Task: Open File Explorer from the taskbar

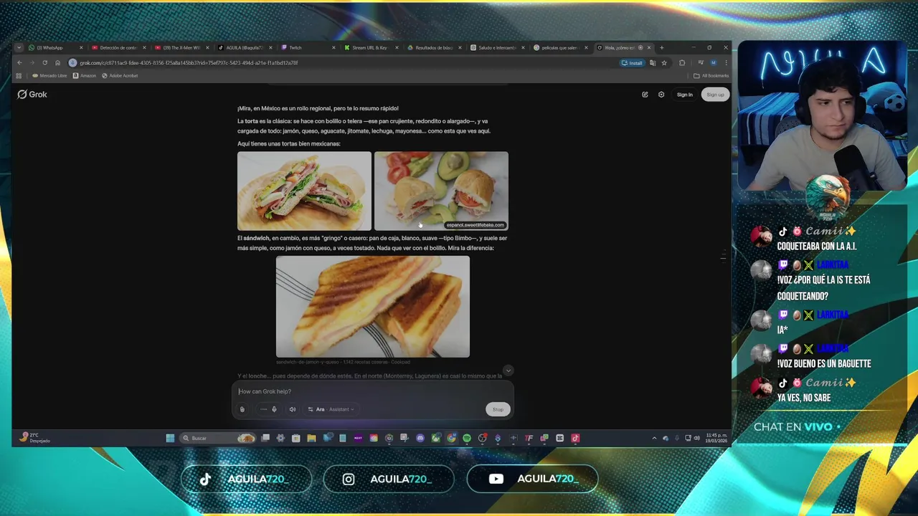Action: 311,438
